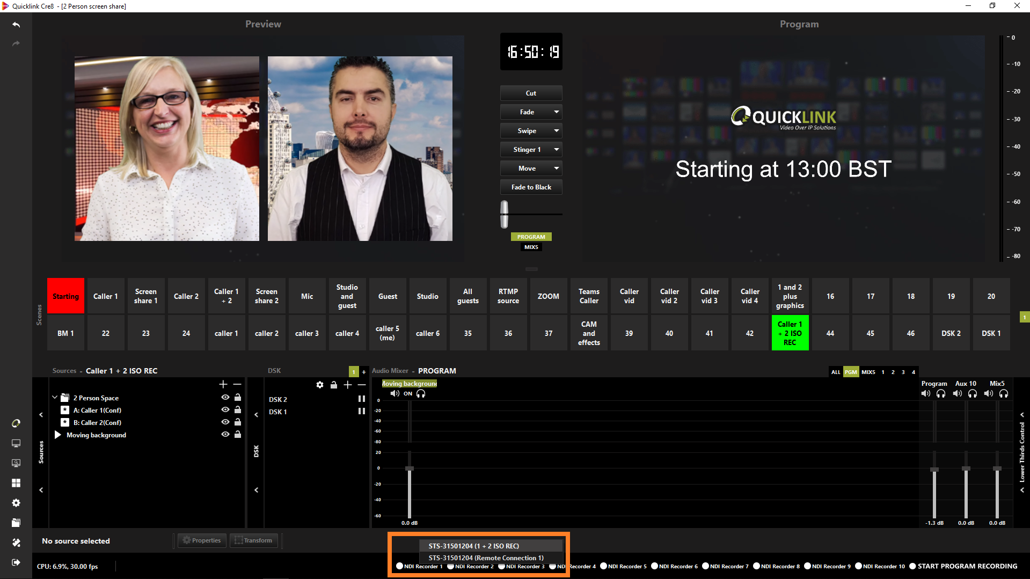Open the Swipe transition dropdown arrow
1030x579 pixels.
pyautogui.click(x=557, y=131)
